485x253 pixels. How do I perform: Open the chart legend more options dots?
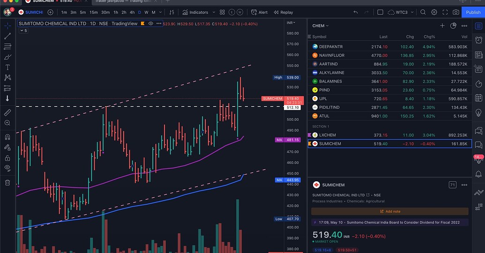coord(159,23)
